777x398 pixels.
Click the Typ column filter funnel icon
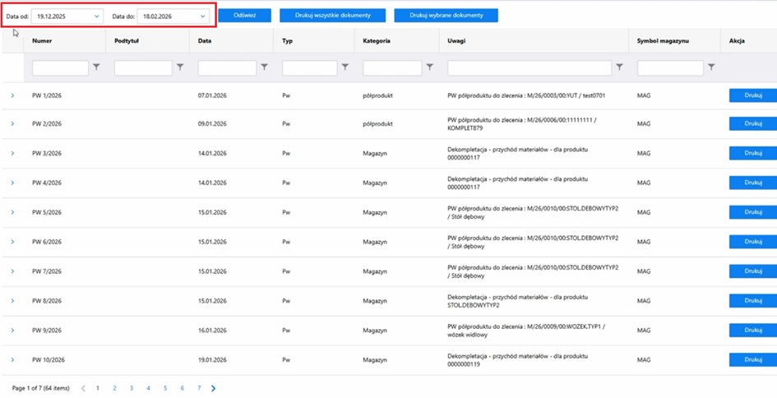coord(345,67)
